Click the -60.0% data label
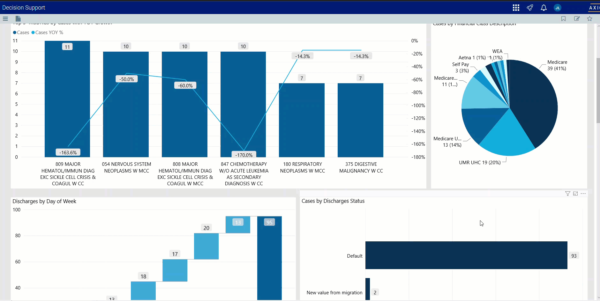Viewport: 600px width, 301px height. [185, 85]
